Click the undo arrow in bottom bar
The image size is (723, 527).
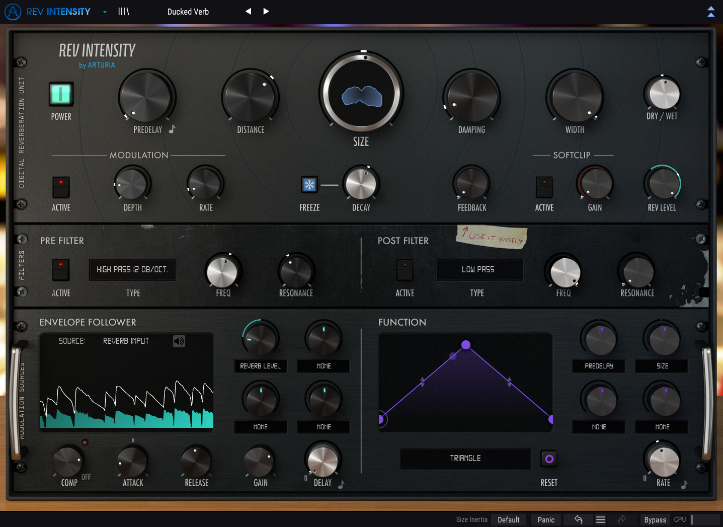pyautogui.click(x=578, y=519)
